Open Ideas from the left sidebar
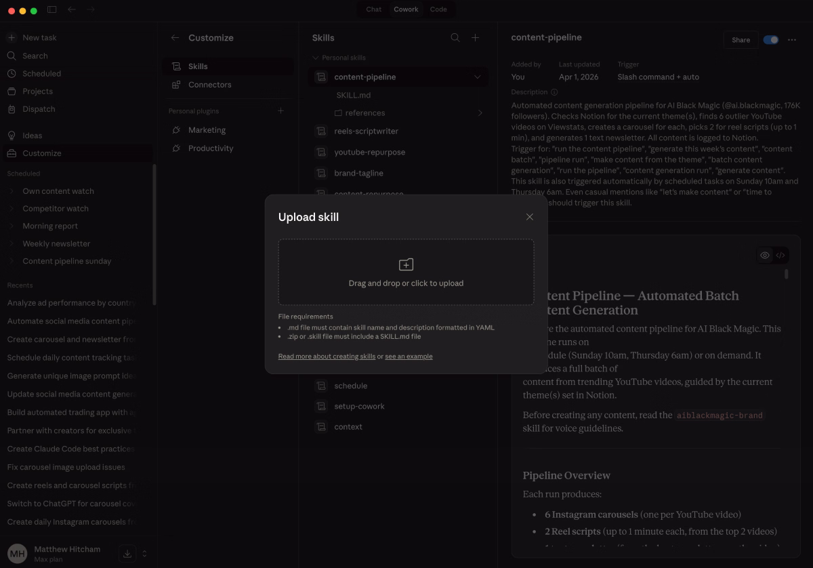The height and width of the screenshot is (568, 813). coord(32,135)
